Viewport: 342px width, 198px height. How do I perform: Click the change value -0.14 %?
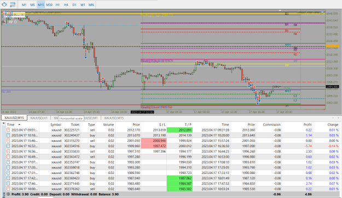point(333,146)
